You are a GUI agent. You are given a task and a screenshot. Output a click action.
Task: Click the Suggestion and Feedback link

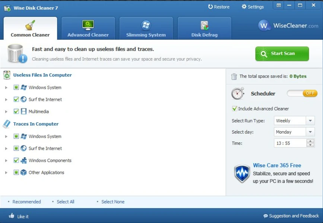pyautogui.click(x=291, y=216)
